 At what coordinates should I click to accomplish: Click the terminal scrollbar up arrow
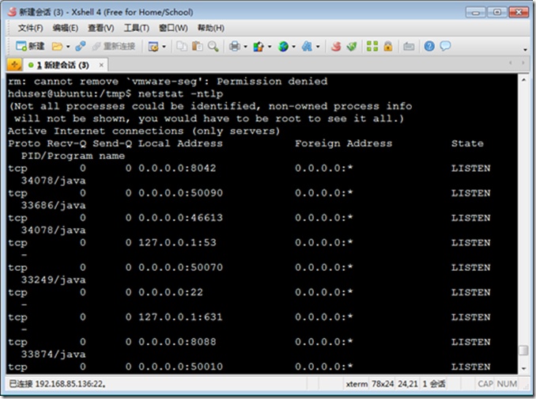523,80
